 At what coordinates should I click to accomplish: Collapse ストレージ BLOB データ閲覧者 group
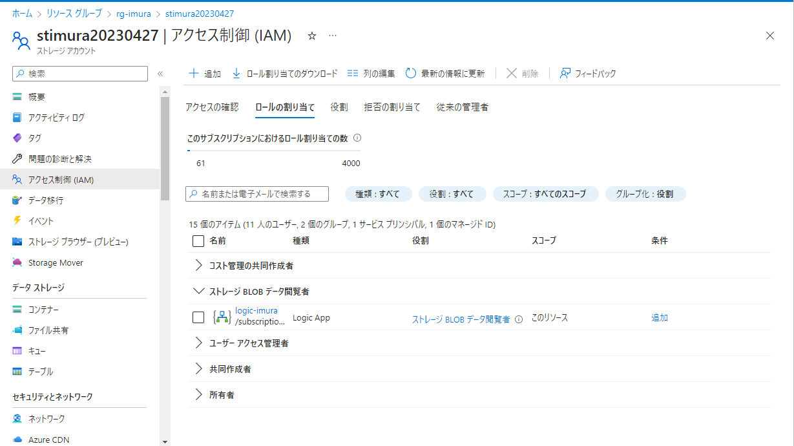(198, 291)
